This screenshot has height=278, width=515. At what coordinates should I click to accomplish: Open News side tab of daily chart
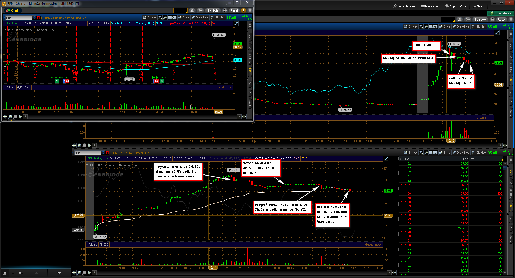[250, 103]
